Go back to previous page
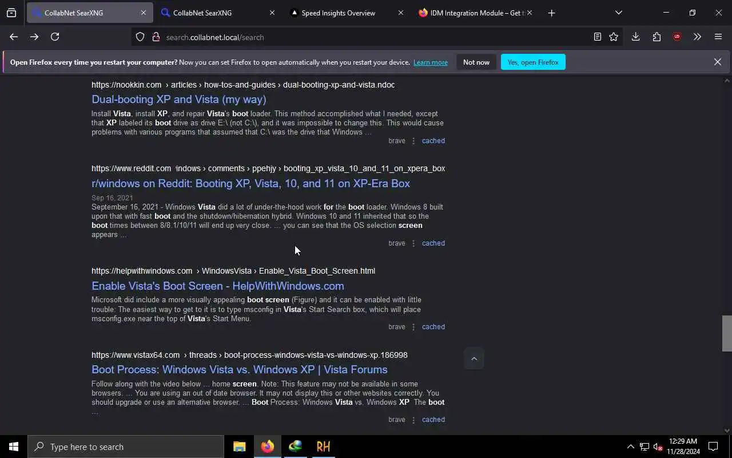The height and width of the screenshot is (458, 732). (14, 37)
